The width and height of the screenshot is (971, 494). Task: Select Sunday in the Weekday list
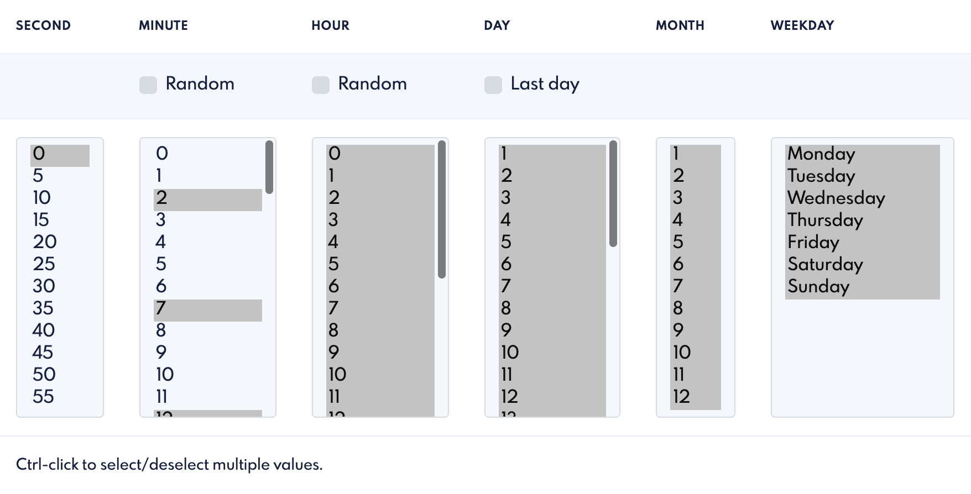[818, 286]
